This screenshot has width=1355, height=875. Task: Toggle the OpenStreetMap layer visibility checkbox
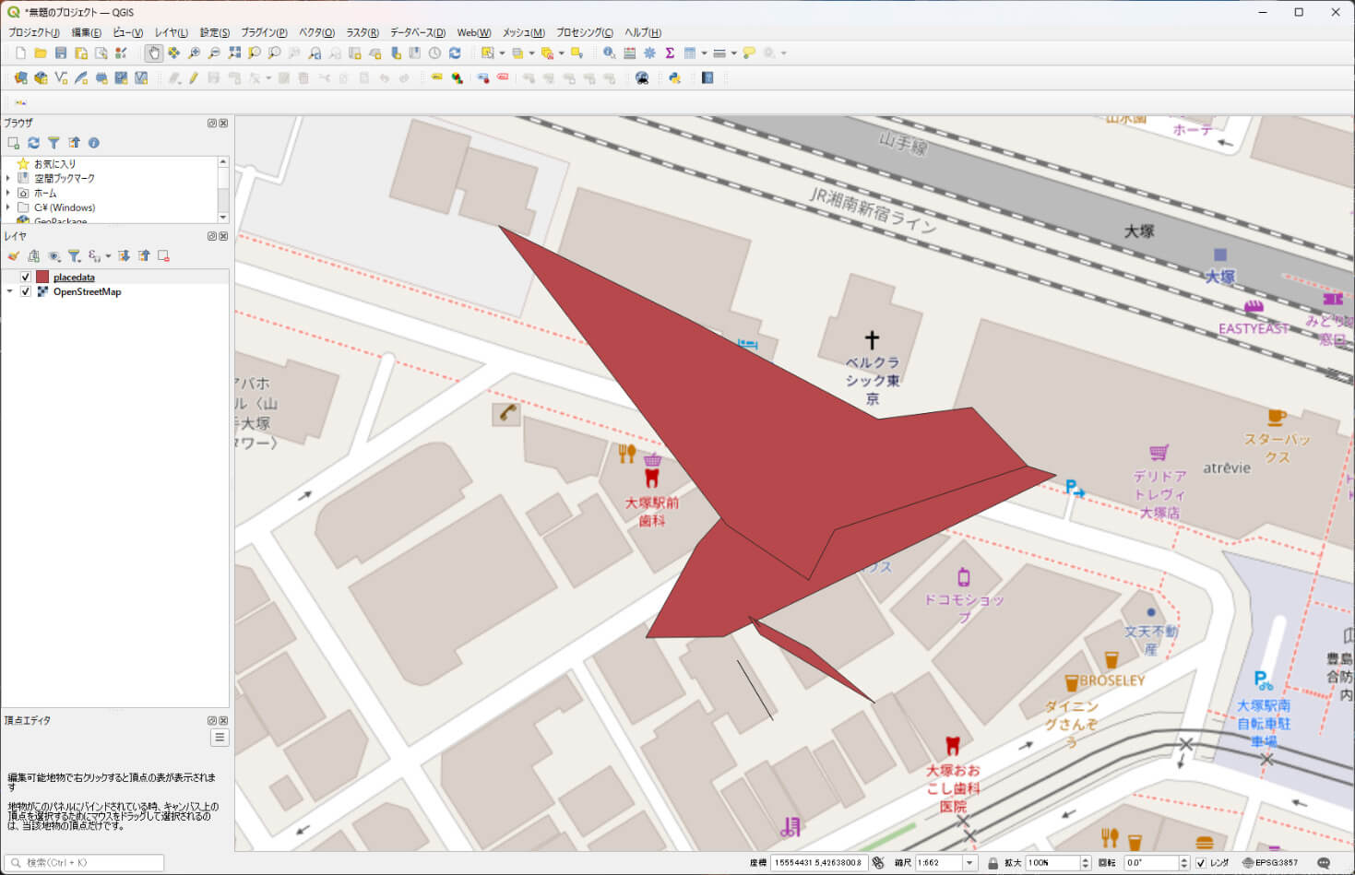pos(26,291)
